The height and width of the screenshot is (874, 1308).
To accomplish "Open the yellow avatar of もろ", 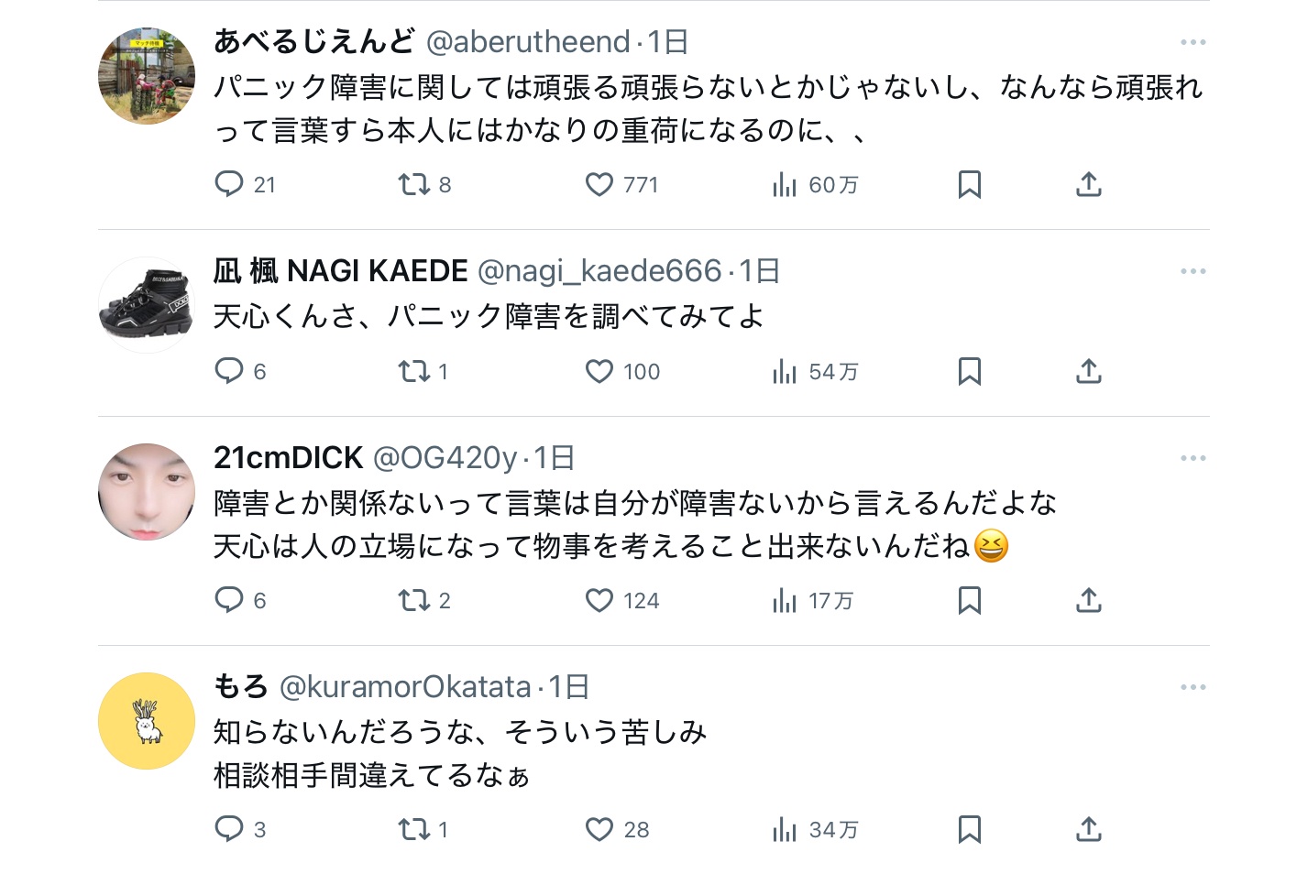I will 147,721.
